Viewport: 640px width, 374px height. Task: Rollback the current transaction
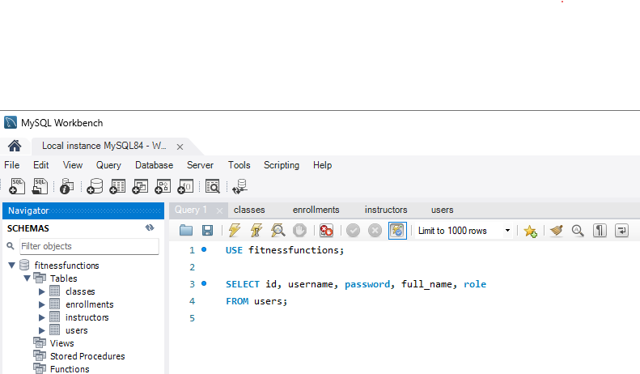click(x=375, y=231)
